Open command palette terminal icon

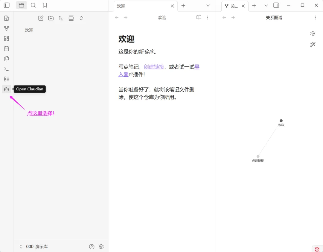click(6, 69)
